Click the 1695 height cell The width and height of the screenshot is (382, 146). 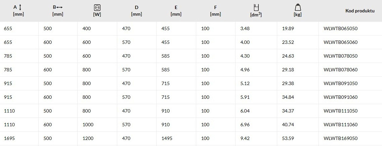(x=19, y=138)
